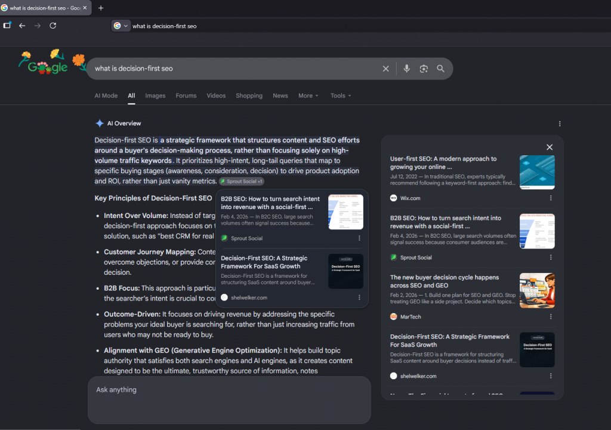Open the Forums tab
Screen dimensions: 611x430
(x=186, y=96)
